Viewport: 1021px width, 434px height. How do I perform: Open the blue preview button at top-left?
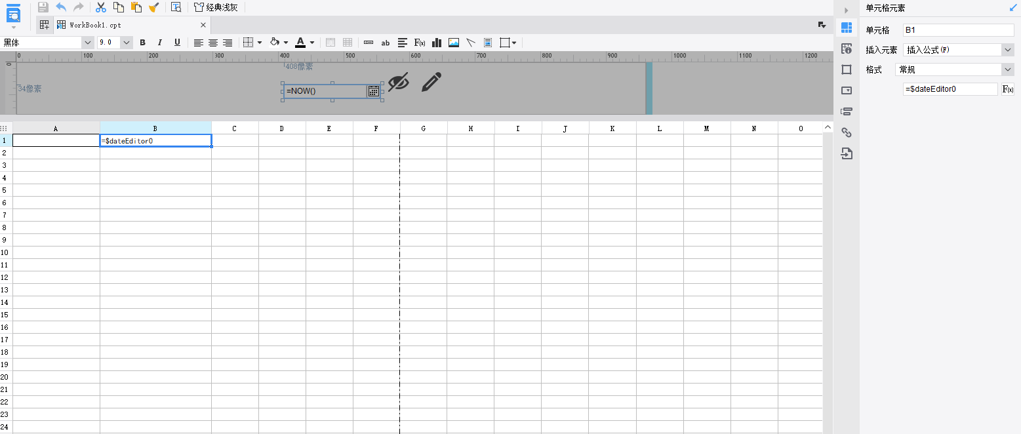click(14, 12)
